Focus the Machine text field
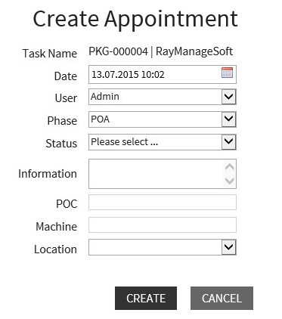 [163, 225]
